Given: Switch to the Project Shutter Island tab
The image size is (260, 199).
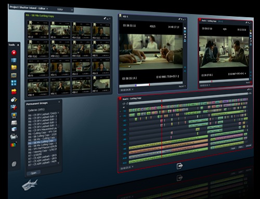Looking at the screenshot, I should coord(28,8).
